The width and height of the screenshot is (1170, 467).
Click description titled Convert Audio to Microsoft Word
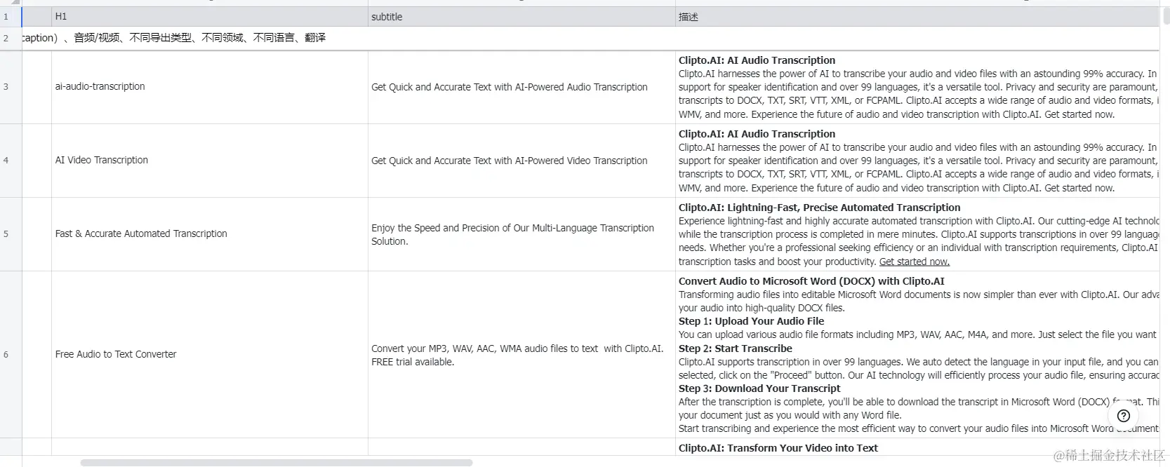click(x=917, y=355)
